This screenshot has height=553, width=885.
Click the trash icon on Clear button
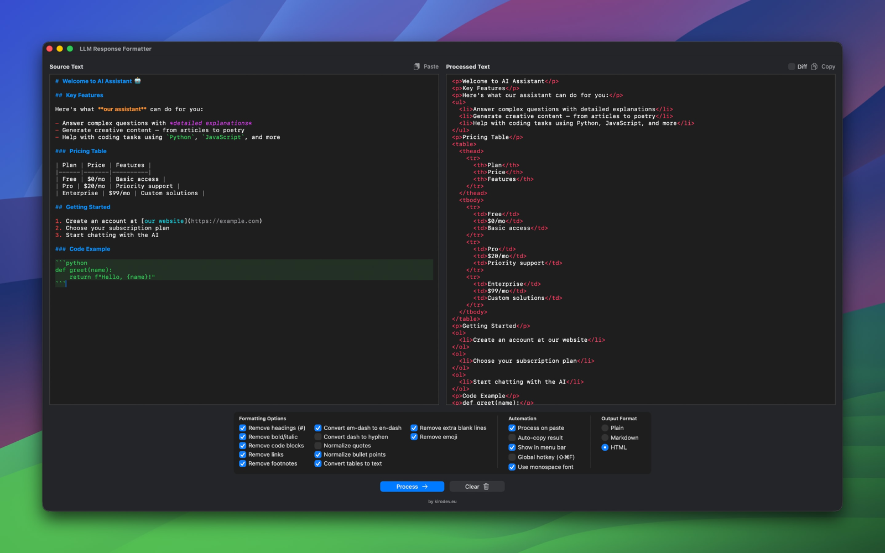coord(486,487)
